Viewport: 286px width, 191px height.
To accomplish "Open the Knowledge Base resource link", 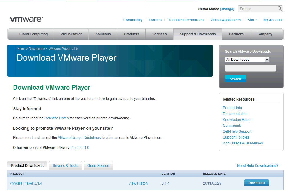I will click(237, 120).
